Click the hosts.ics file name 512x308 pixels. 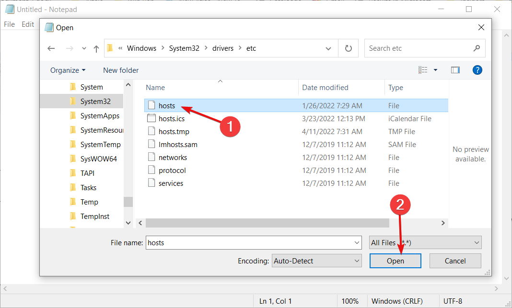[172, 119]
